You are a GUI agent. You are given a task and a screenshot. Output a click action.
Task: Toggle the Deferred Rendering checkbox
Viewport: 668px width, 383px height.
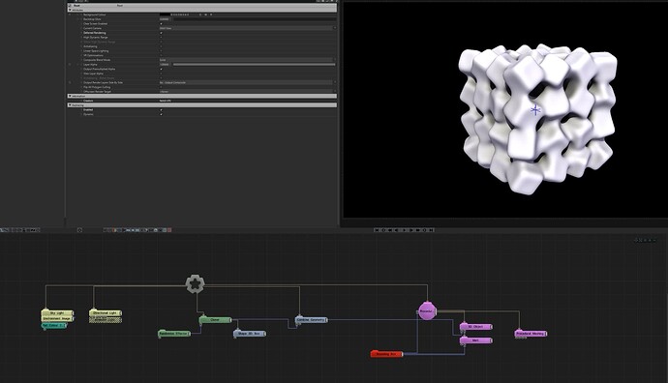point(161,33)
